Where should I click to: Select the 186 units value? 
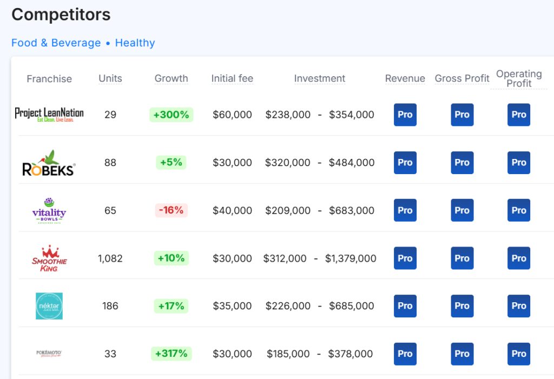[x=110, y=306]
